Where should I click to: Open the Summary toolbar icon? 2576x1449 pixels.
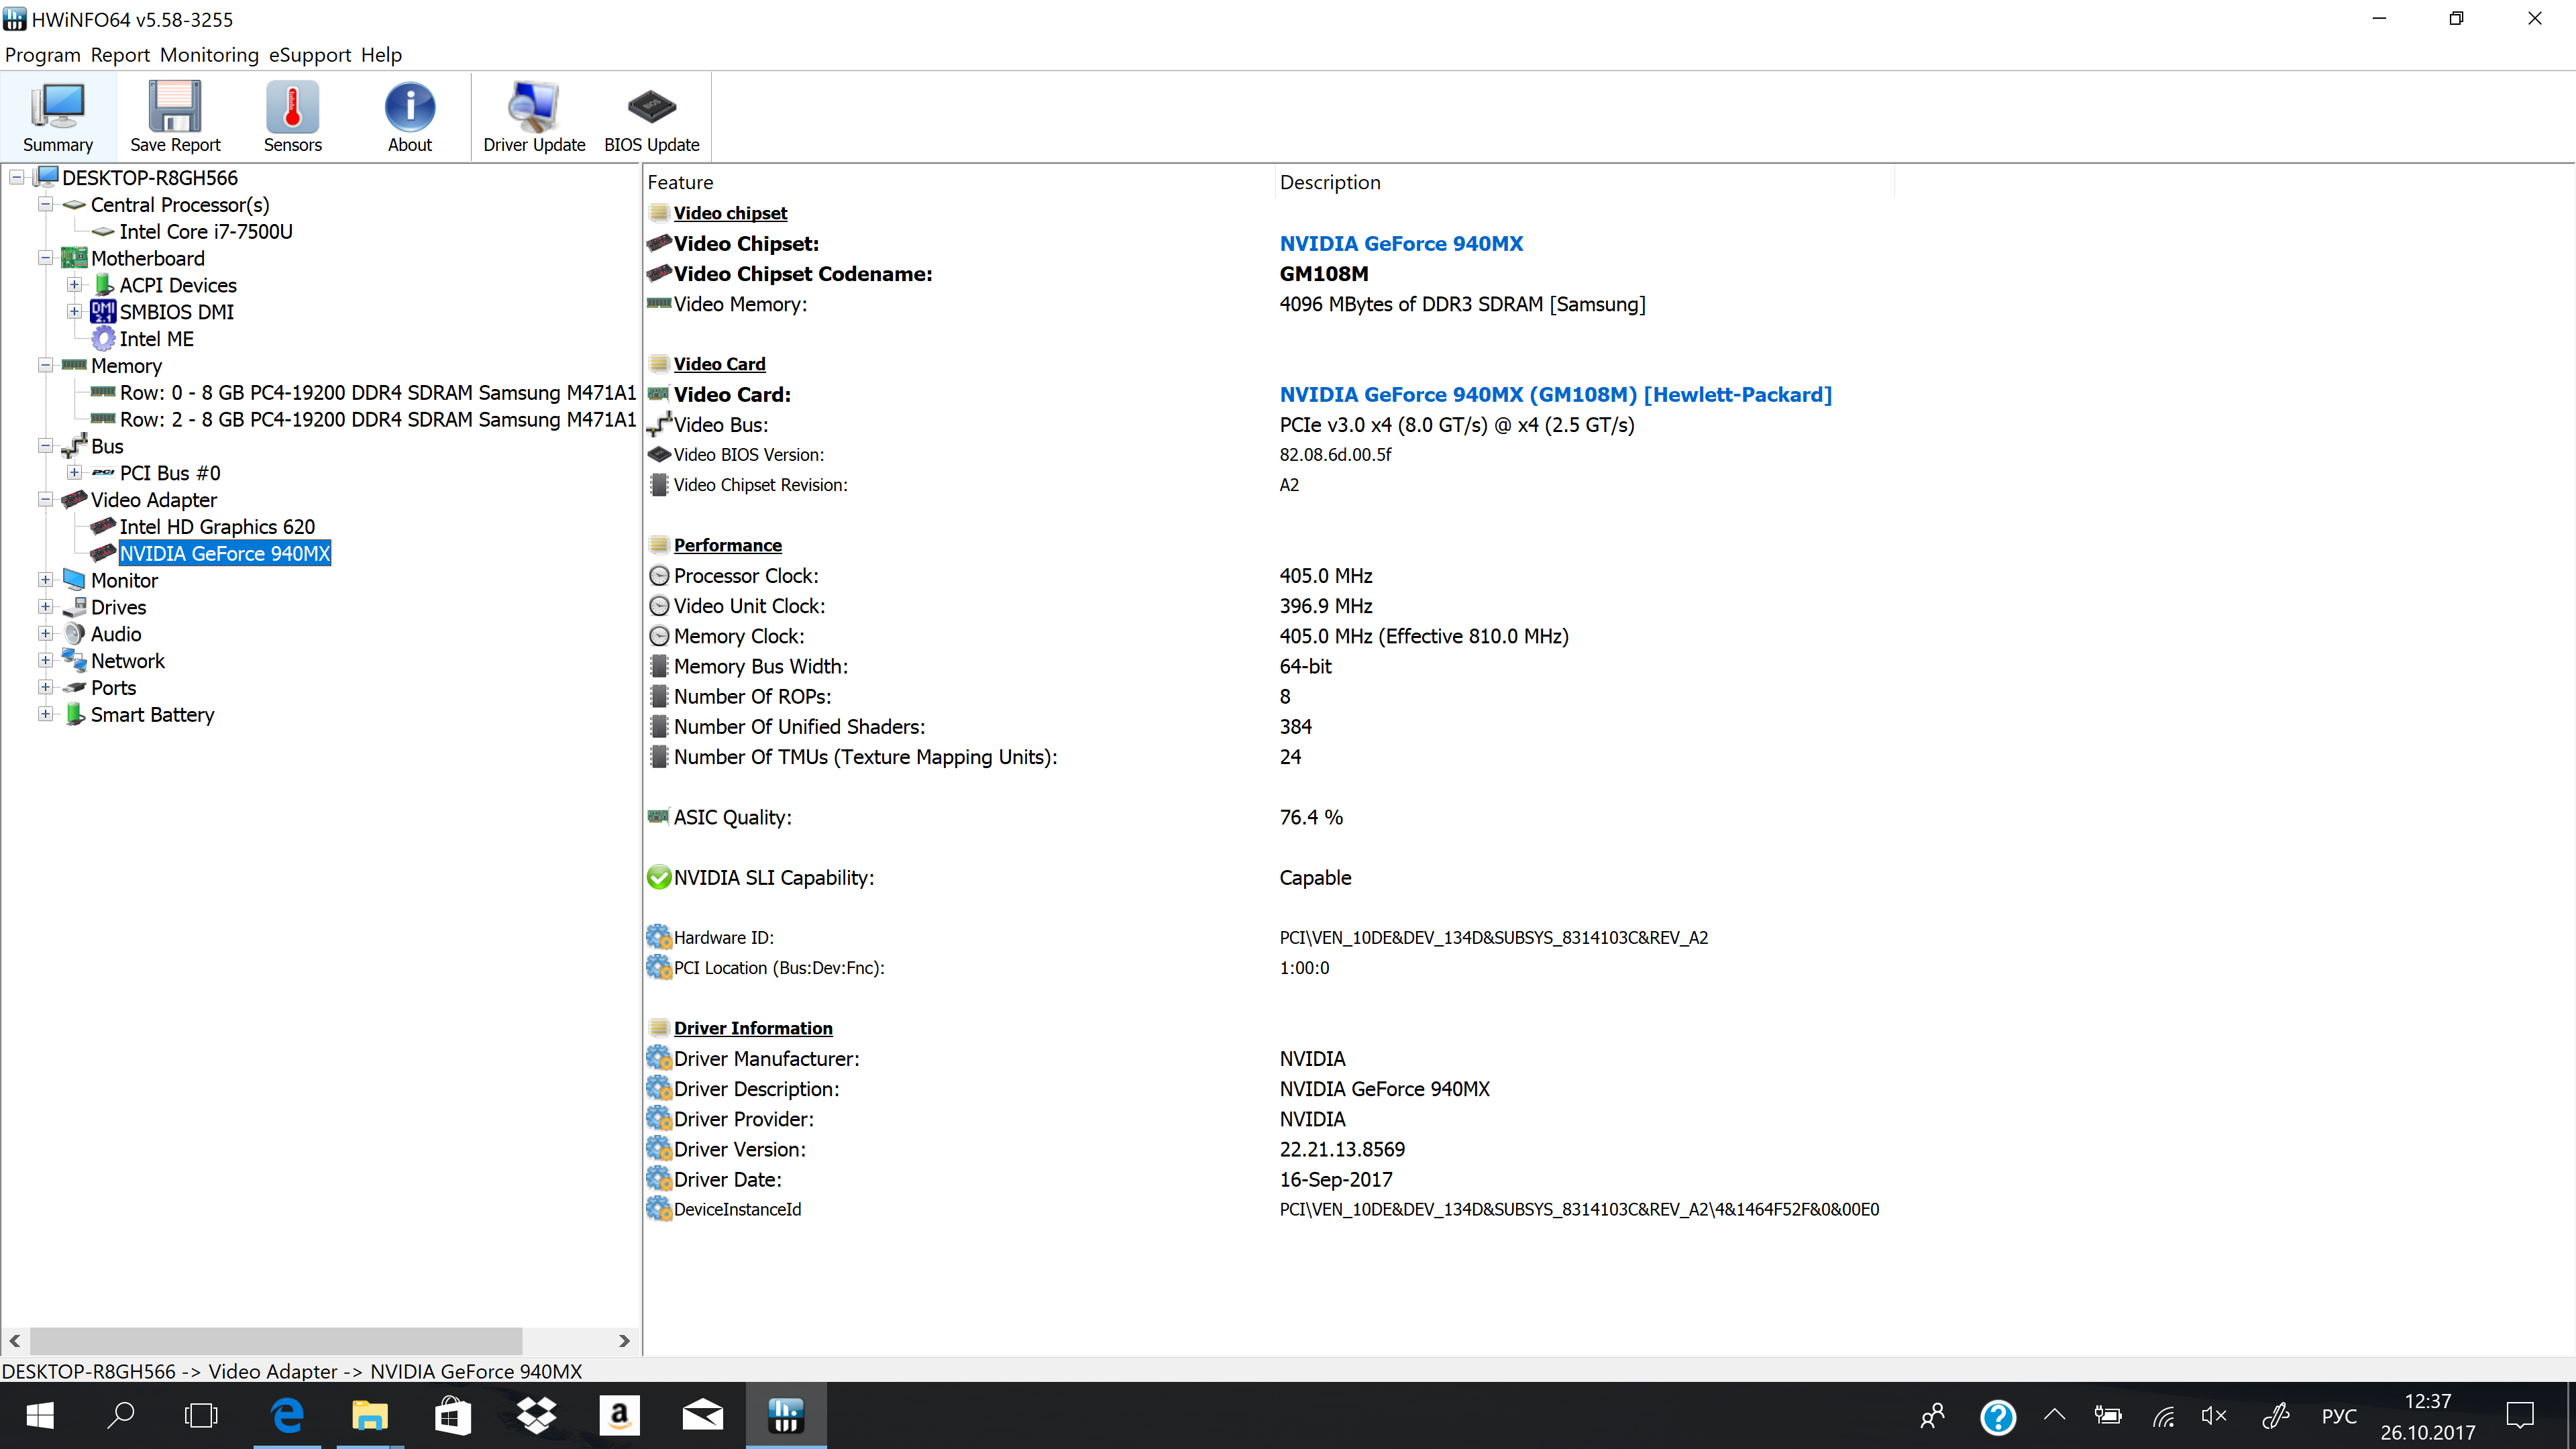coord(58,117)
